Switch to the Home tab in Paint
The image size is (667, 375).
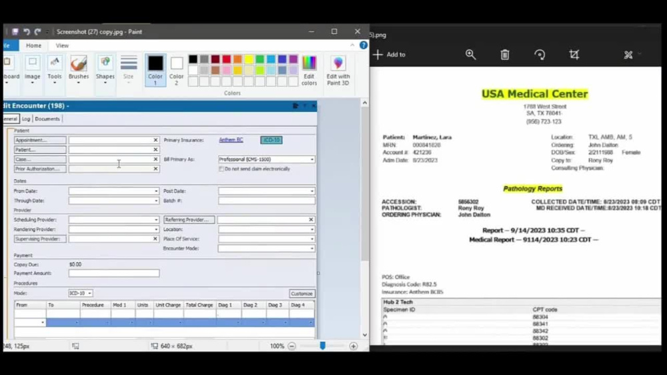33,45
